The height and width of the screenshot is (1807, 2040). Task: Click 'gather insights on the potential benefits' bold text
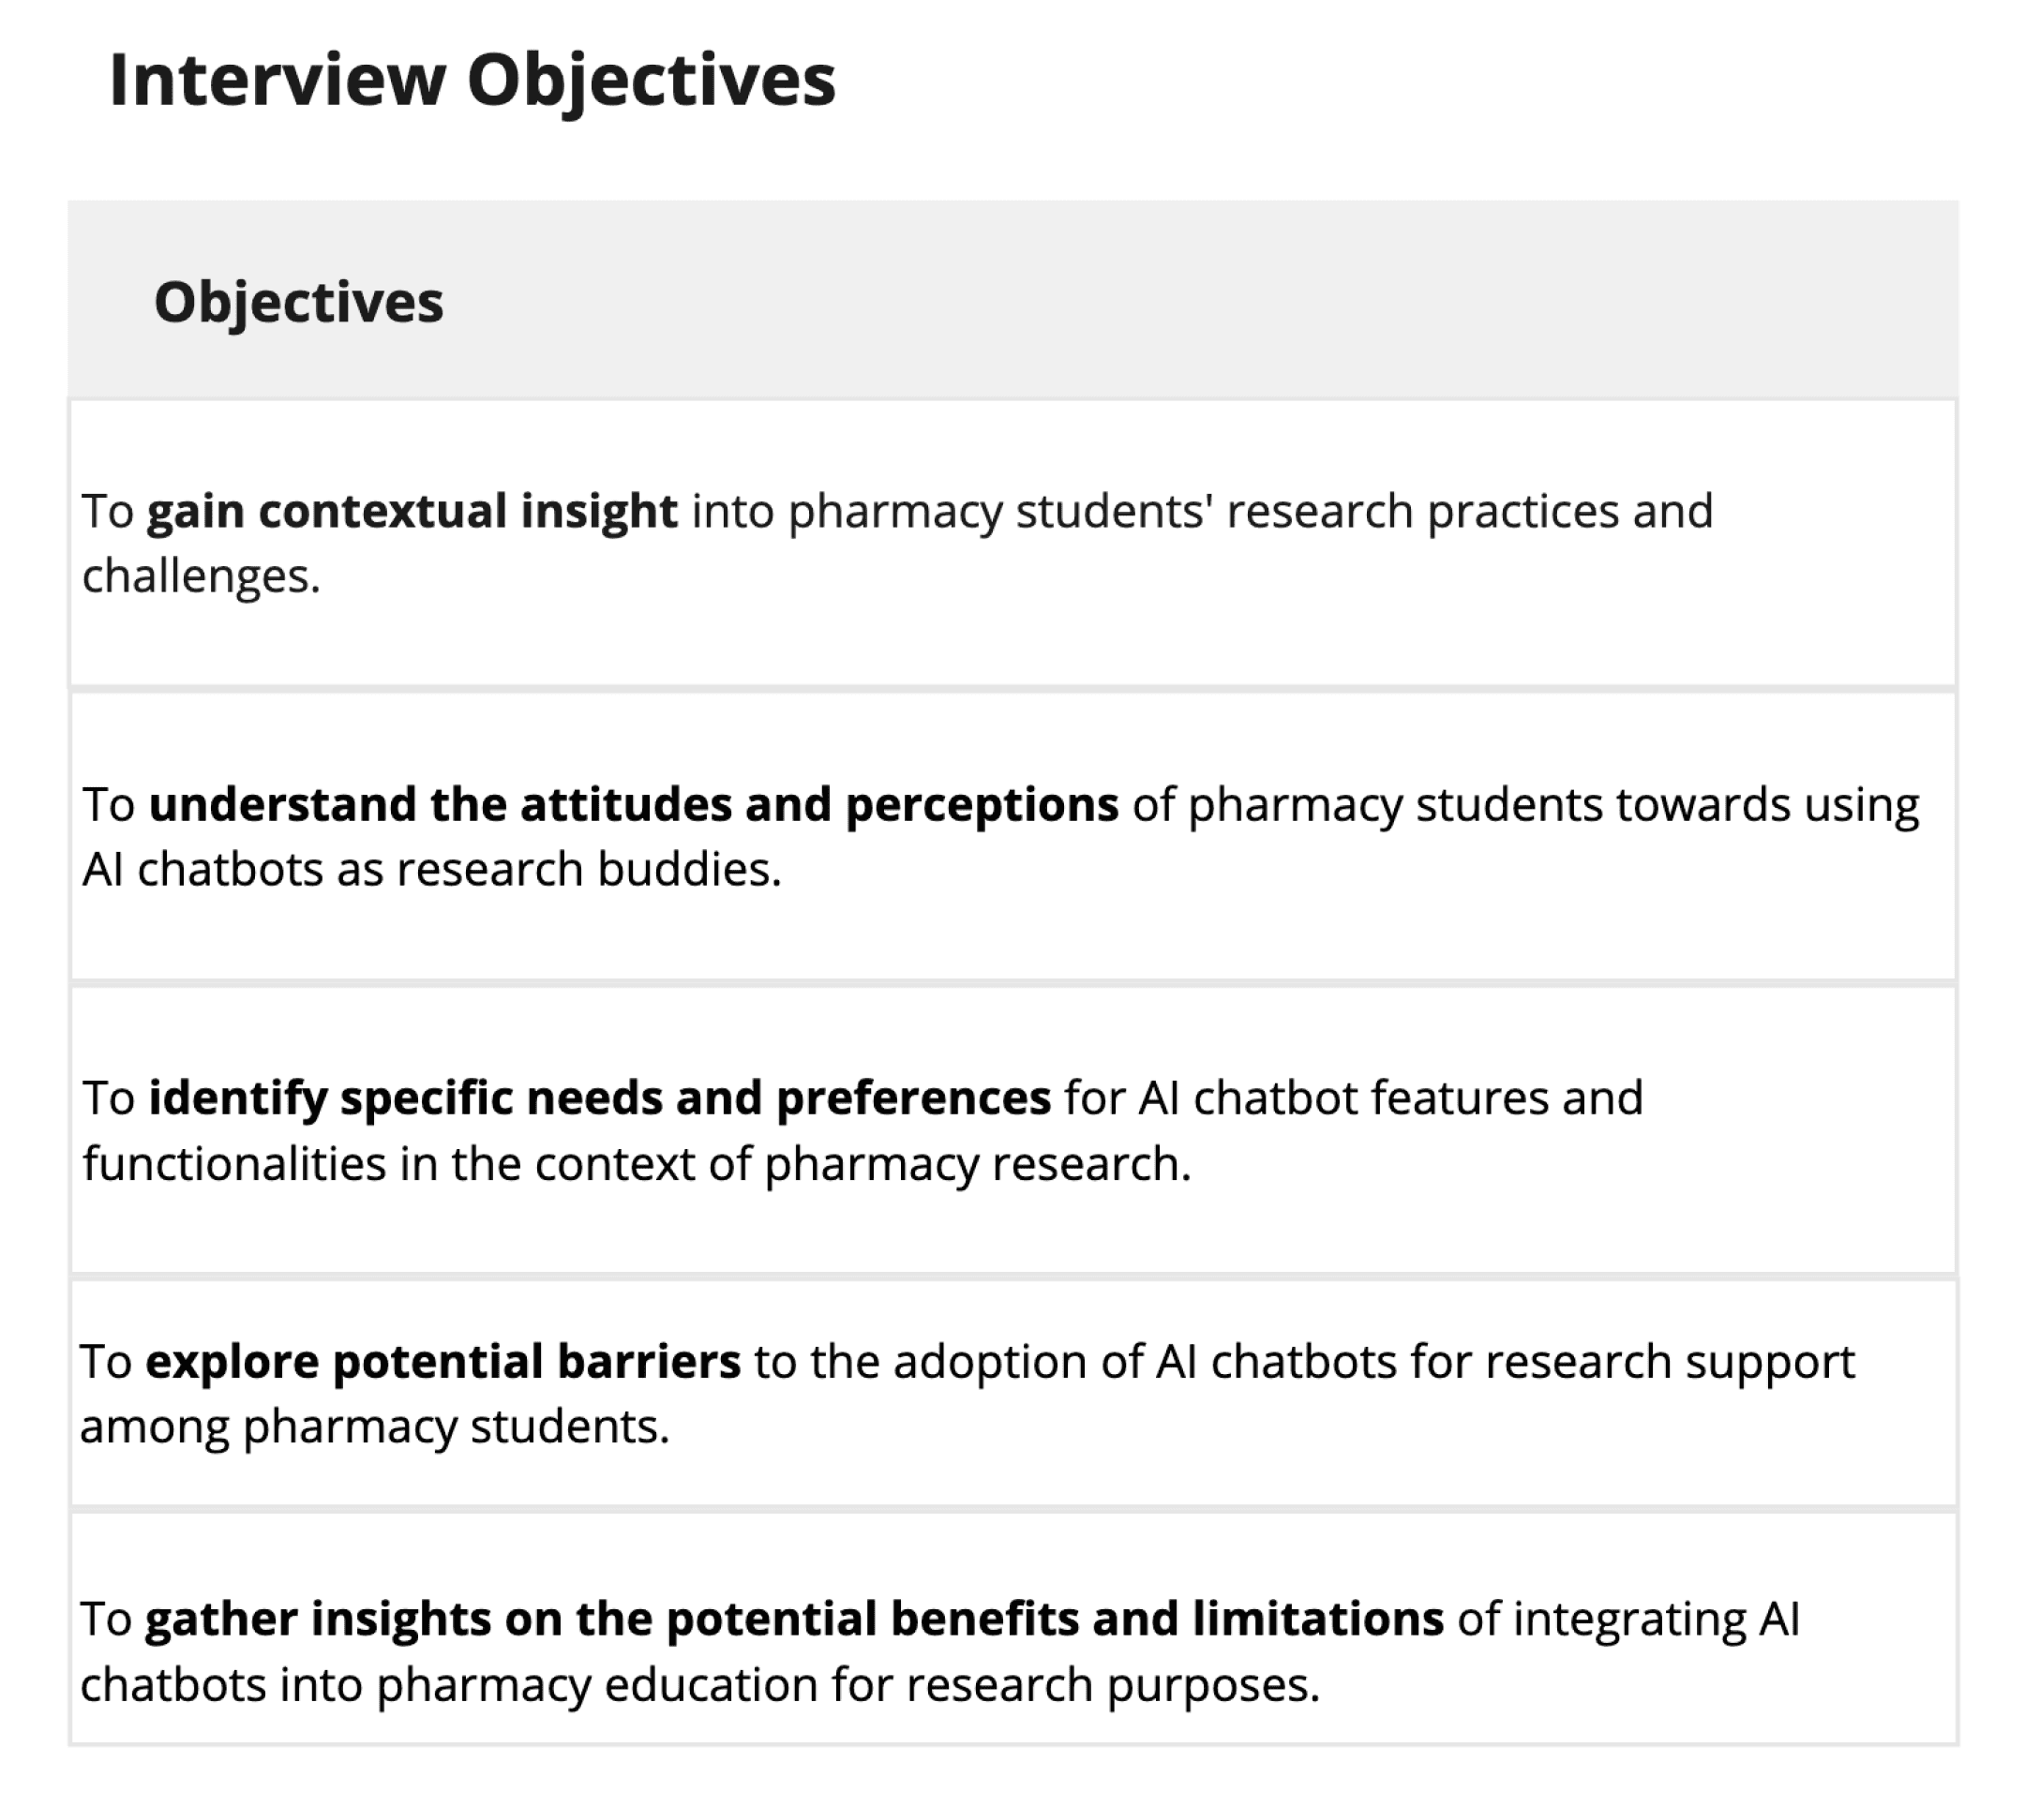pos(612,1620)
